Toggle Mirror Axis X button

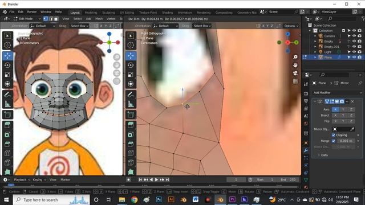coord(335,109)
